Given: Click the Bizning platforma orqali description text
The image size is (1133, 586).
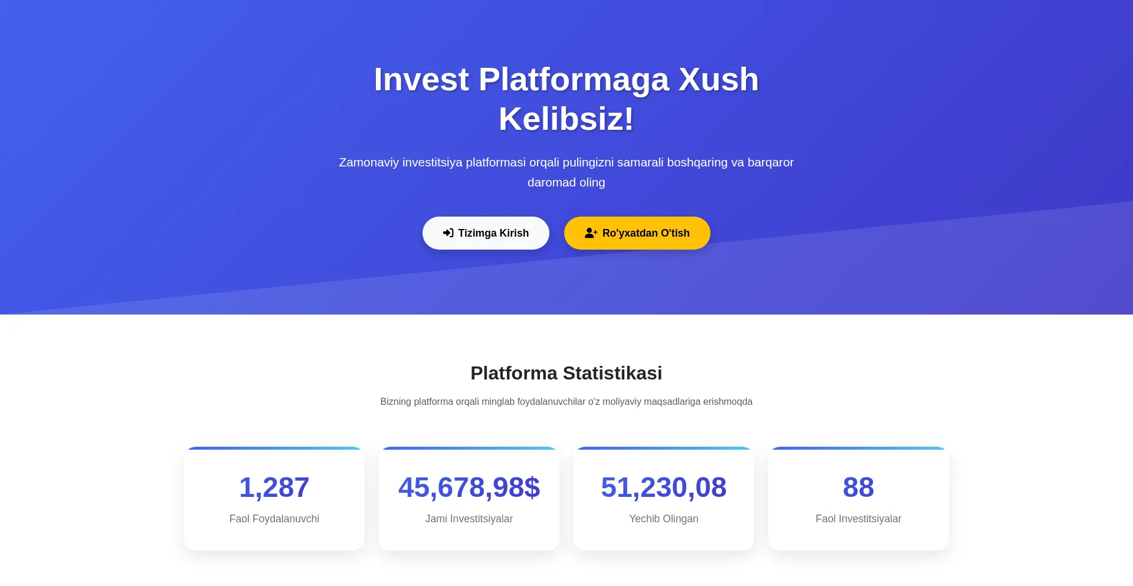Looking at the screenshot, I should tap(566, 402).
